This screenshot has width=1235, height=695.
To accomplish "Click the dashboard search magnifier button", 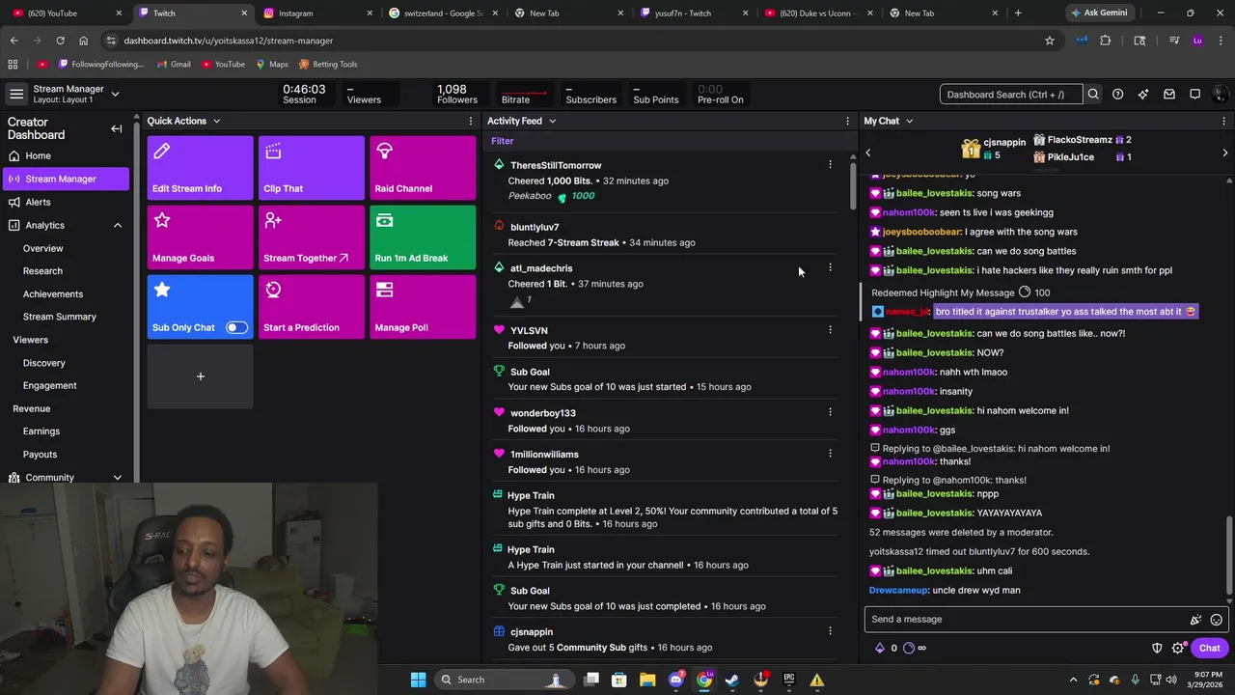I will [x=1093, y=95].
